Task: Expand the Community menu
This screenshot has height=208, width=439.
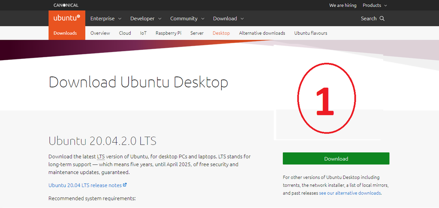Action: pos(187,18)
